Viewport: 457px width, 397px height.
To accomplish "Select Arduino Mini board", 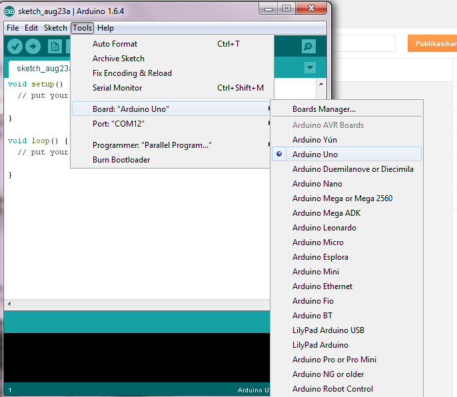I will point(346,271).
